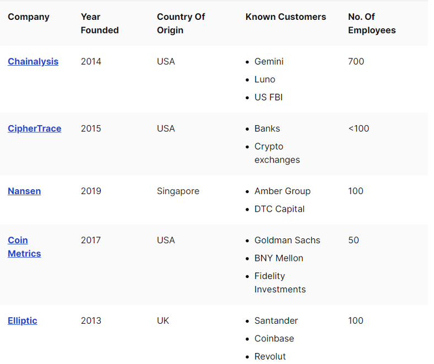
Task: Open the Chainalysis company link
Action: pyautogui.click(x=33, y=61)
